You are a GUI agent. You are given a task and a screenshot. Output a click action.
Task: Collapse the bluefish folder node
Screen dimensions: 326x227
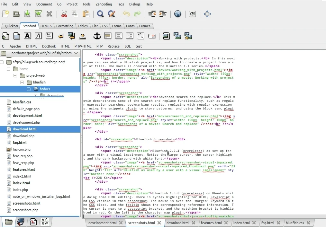[22, 82]
